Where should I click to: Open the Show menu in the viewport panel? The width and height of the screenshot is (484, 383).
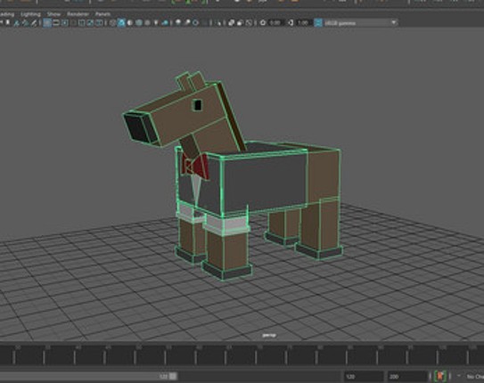pos(53,14)
